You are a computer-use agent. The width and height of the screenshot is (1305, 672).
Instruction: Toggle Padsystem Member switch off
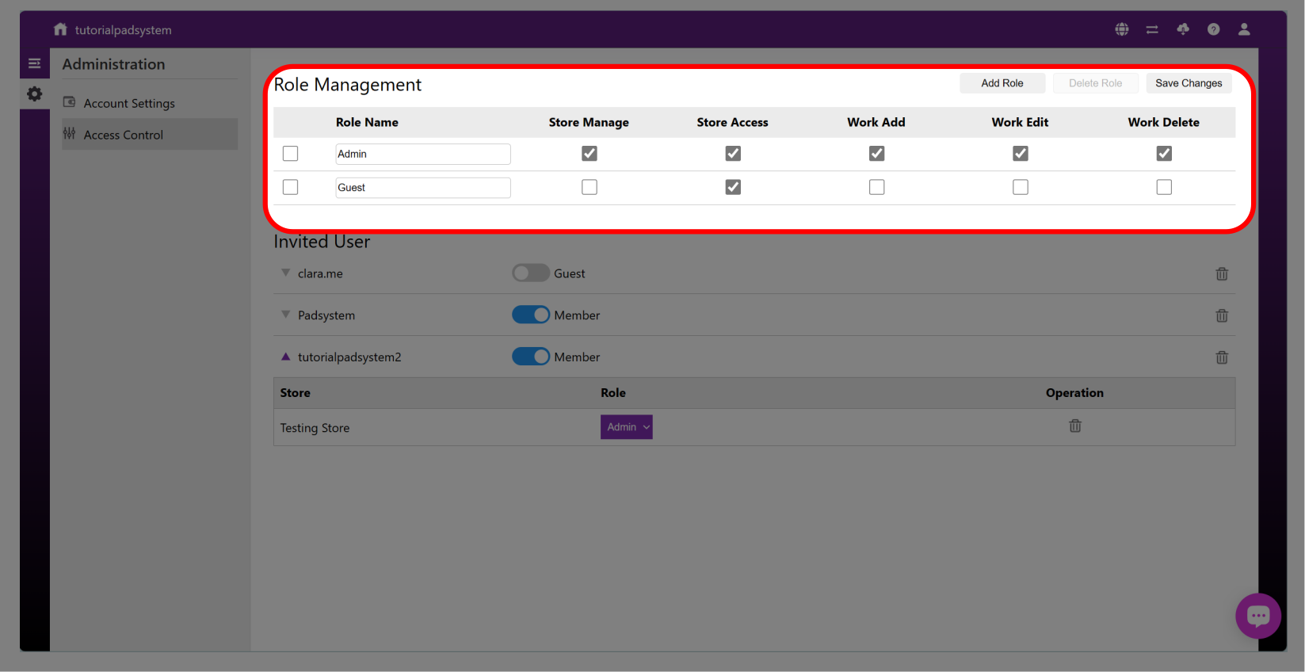531,315
